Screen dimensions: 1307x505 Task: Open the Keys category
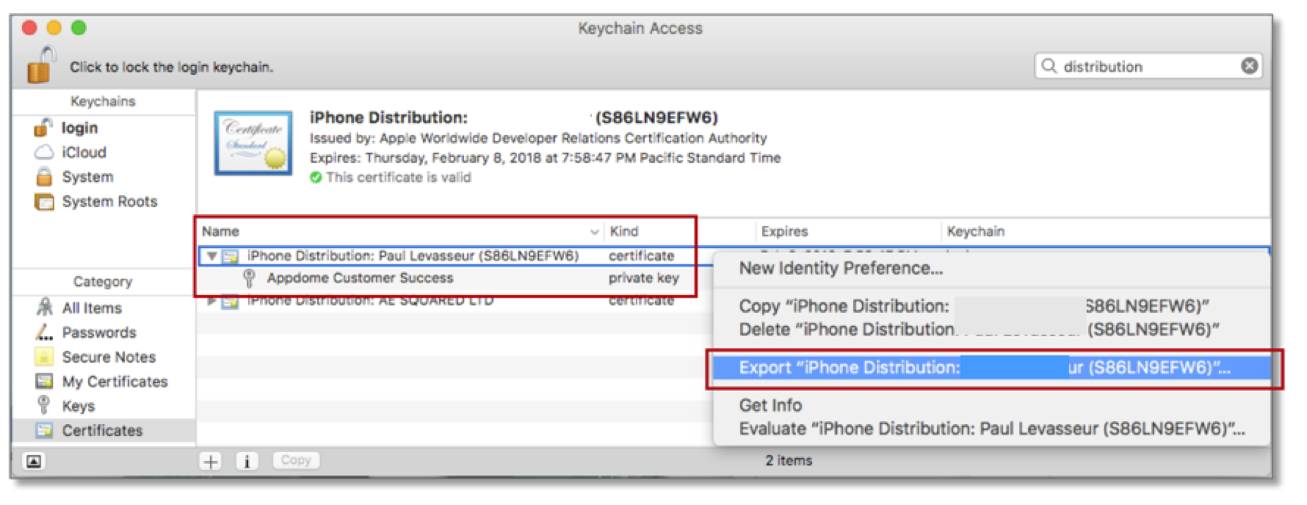[78, 406]
